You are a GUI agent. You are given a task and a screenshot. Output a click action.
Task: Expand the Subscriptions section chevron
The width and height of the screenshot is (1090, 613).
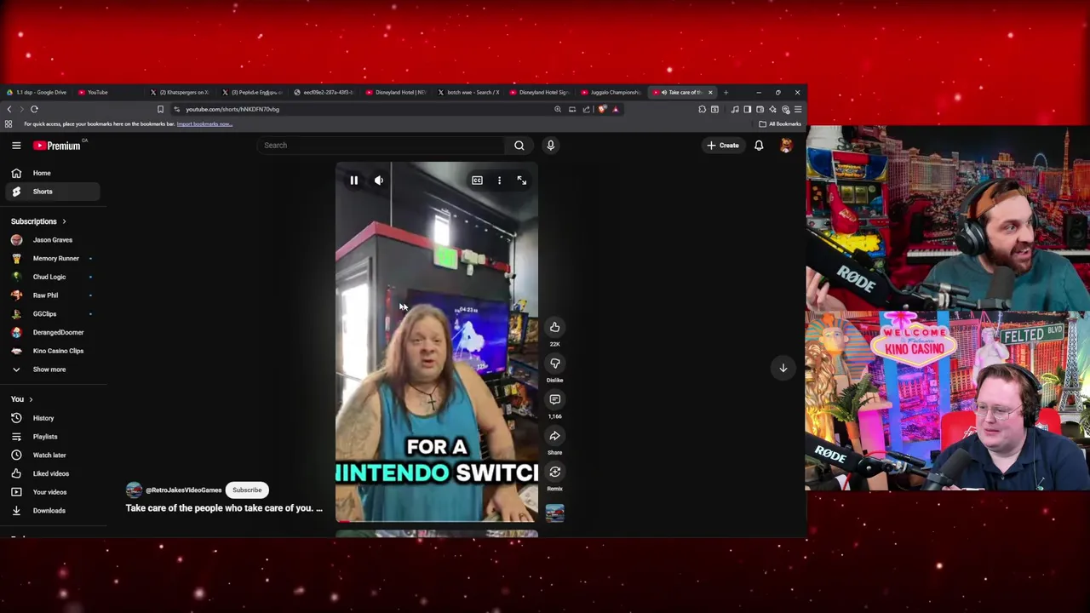pos(64,221)
